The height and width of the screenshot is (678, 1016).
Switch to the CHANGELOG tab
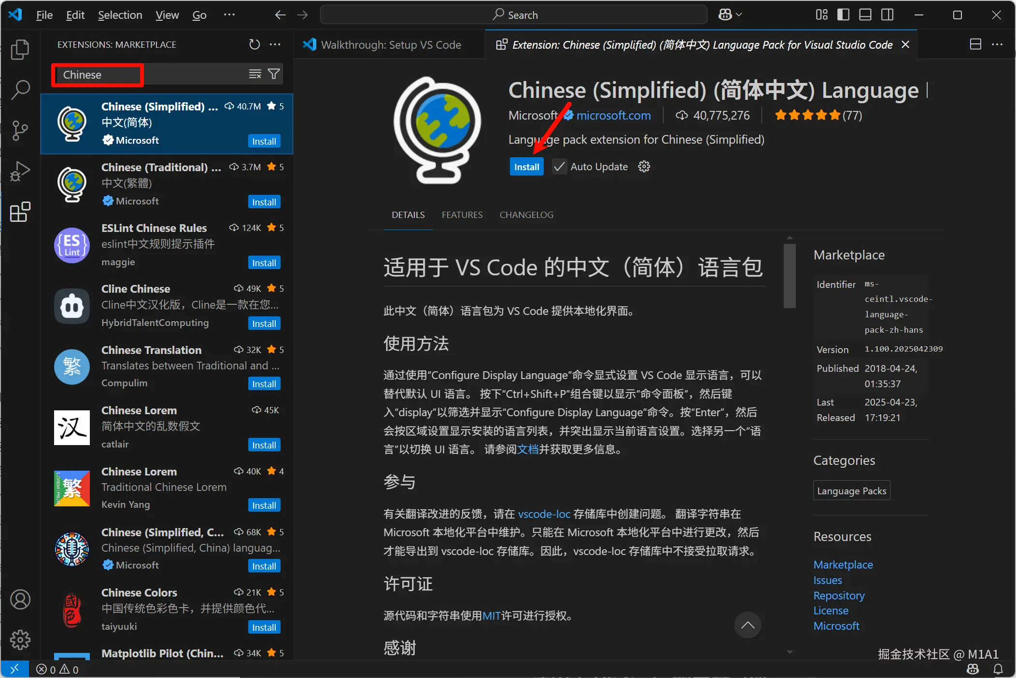526,215
